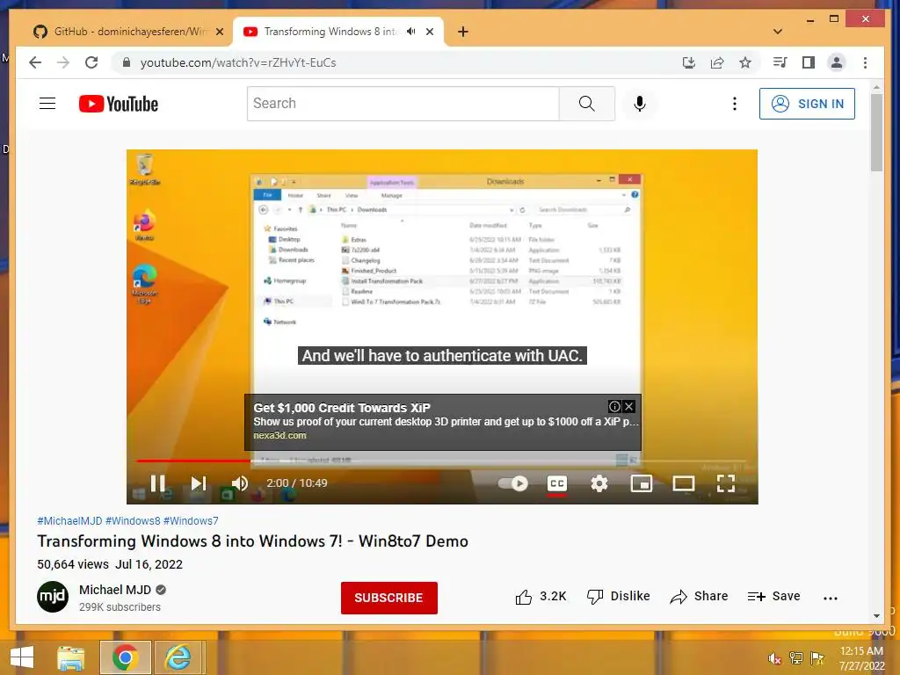Close the YouTube tab
This screenshot has height=675, width=900.
[x=429, y=32]
